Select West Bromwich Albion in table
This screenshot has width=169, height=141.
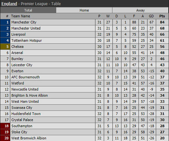(x=29, y=138)
